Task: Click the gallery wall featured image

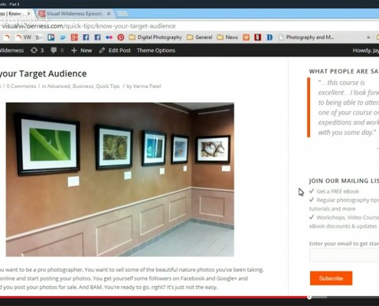Action: (x=120, y=180)
